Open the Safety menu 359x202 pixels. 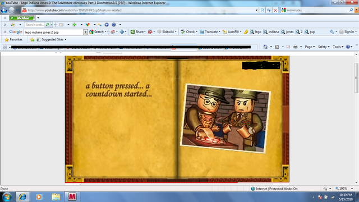(324, 47)
